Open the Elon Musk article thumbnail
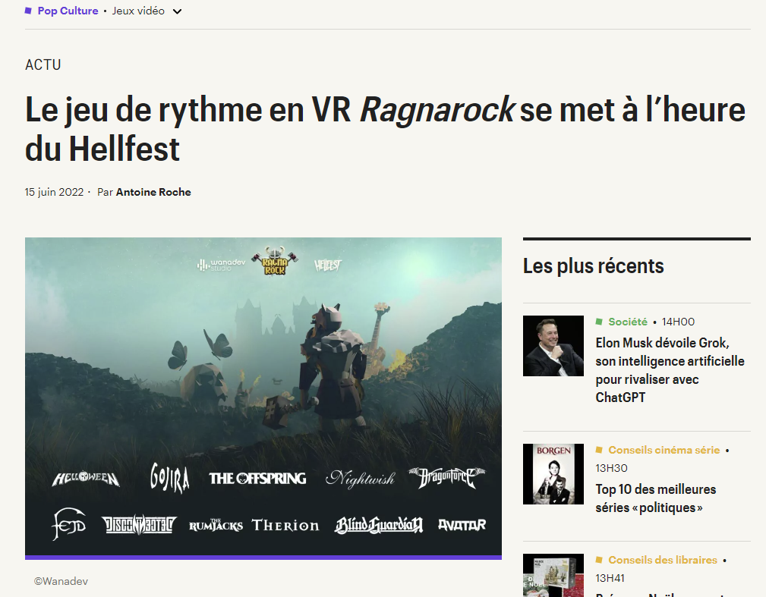The height and width of the screenshot is (597, 766). click(x=553, y=346)
